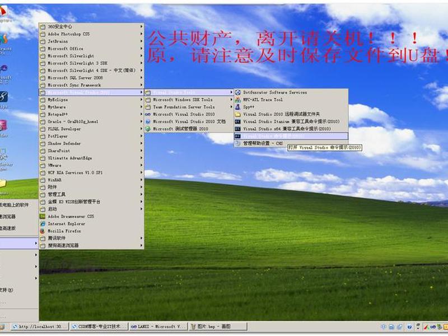
Task: Expand the PLSQL Developer submenu arrow
Action: coord(141,129)
